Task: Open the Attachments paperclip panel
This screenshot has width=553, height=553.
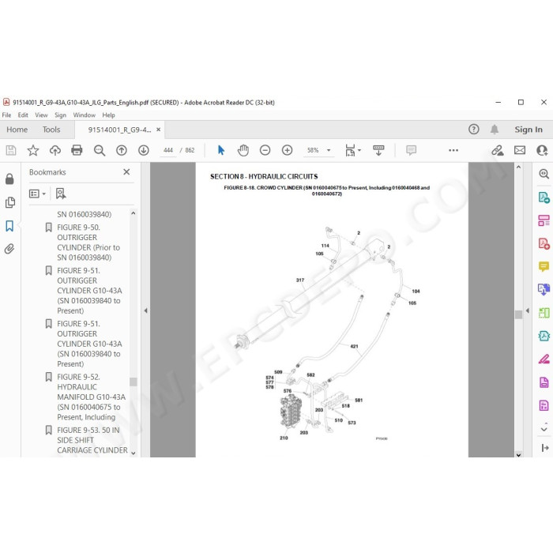Action: pos(9,249)
